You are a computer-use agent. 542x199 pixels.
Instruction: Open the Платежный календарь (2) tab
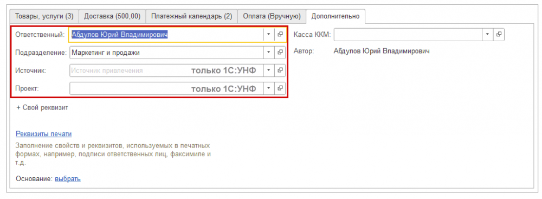coord(191,16)
